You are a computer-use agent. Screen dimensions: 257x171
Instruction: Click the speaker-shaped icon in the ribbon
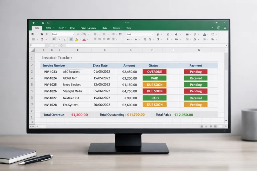pos(176,34)
